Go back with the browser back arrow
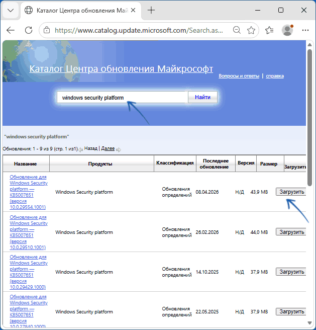 click(11, 30)
